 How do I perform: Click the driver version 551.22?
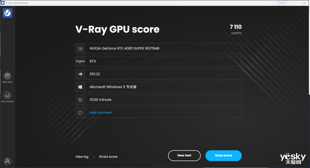tap(95, 74)
